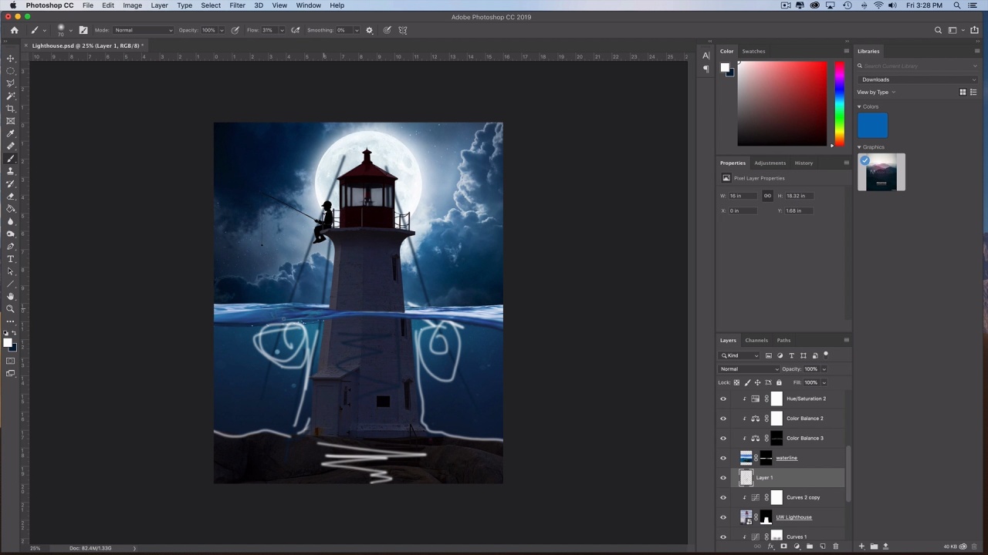Choose the Type tool
This screenshot has width=988, height=555.
pyautogui.click(x=11, y=259)
